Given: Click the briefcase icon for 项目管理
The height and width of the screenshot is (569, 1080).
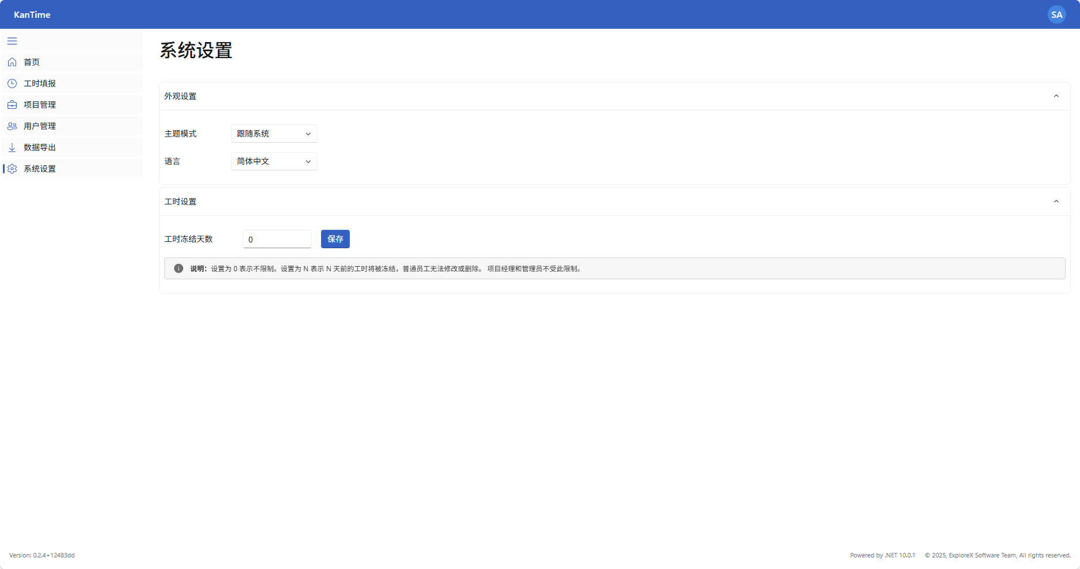Looking at the screenshot, I should pyautogui.click(x=12, y=105).
